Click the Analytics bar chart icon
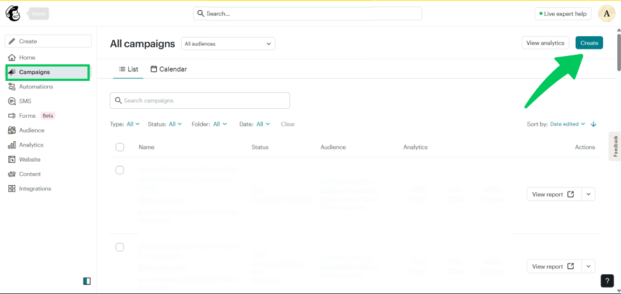The width and height of the screenshot is (621, 294). point(12,145)
